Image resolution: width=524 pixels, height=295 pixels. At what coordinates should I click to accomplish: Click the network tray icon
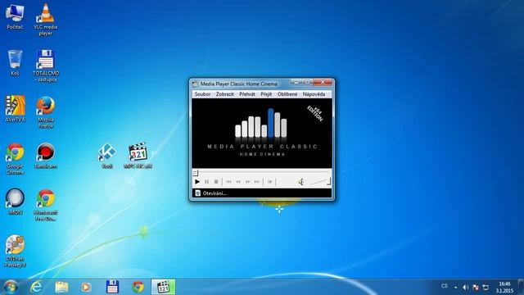[486, 288]
